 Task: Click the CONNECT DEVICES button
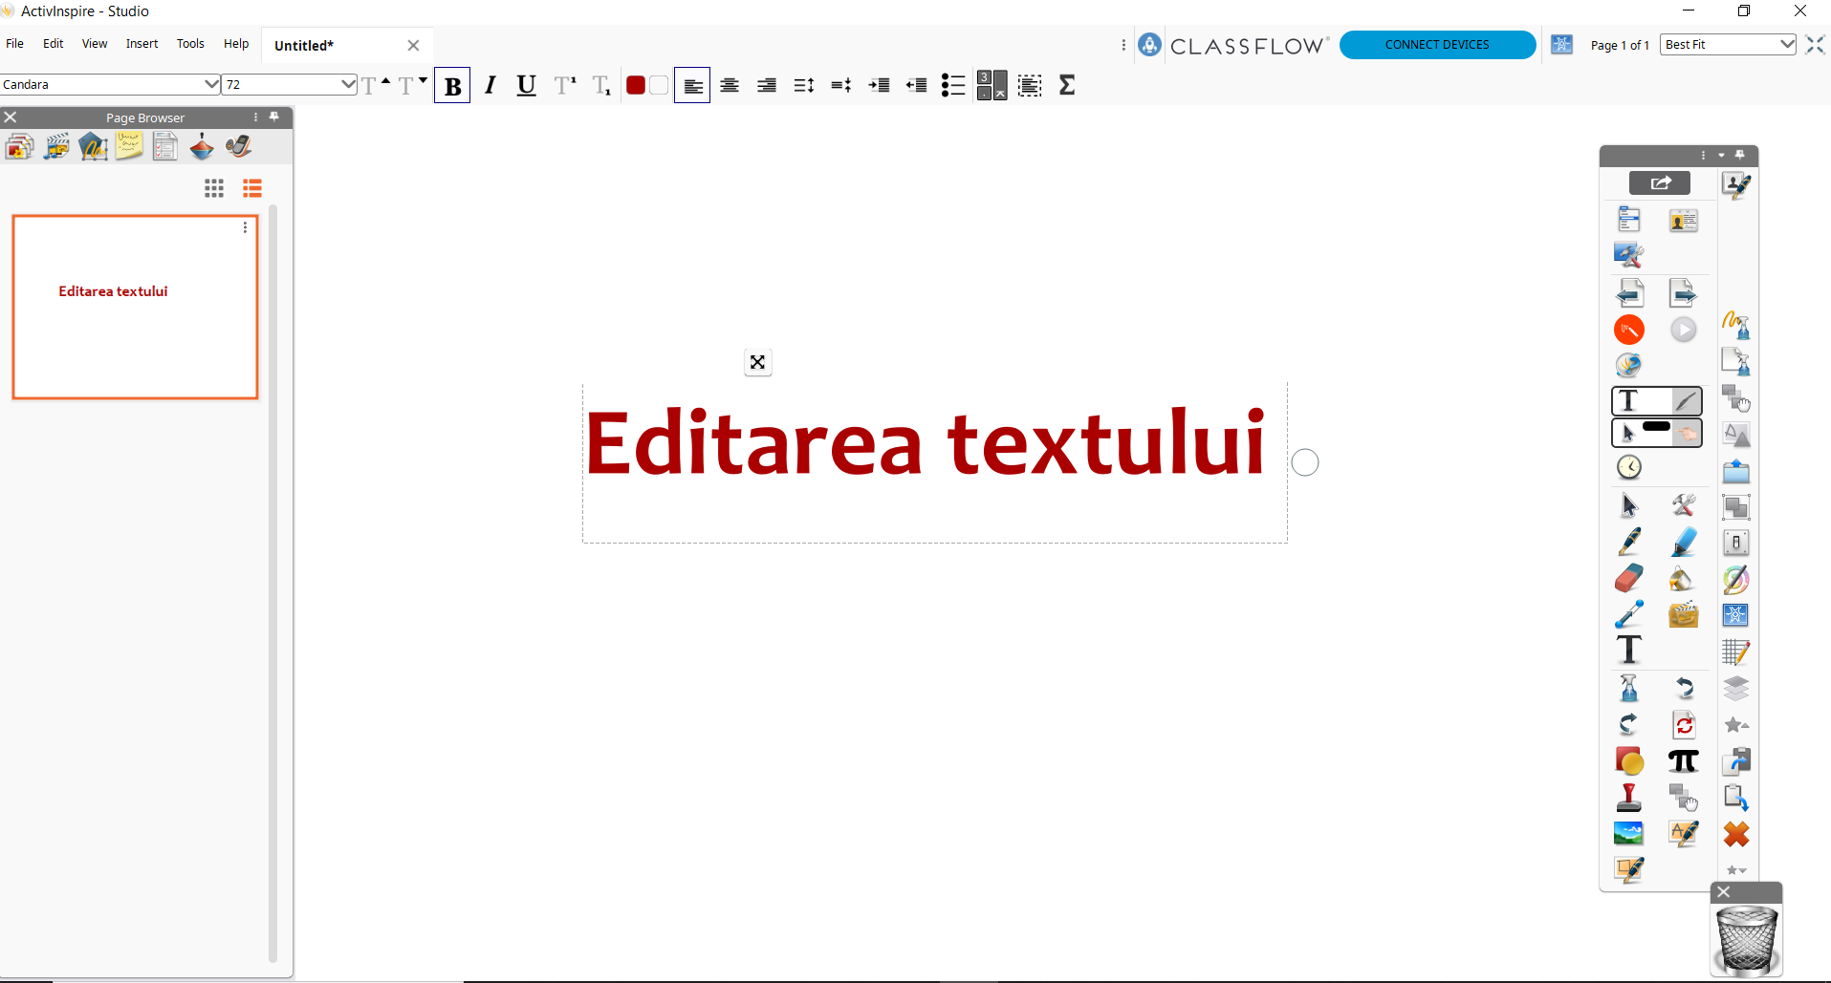coord(1436,45)
